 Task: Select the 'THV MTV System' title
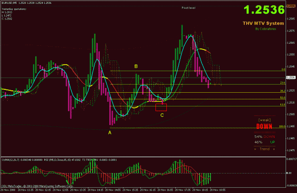tap(263, 23)
